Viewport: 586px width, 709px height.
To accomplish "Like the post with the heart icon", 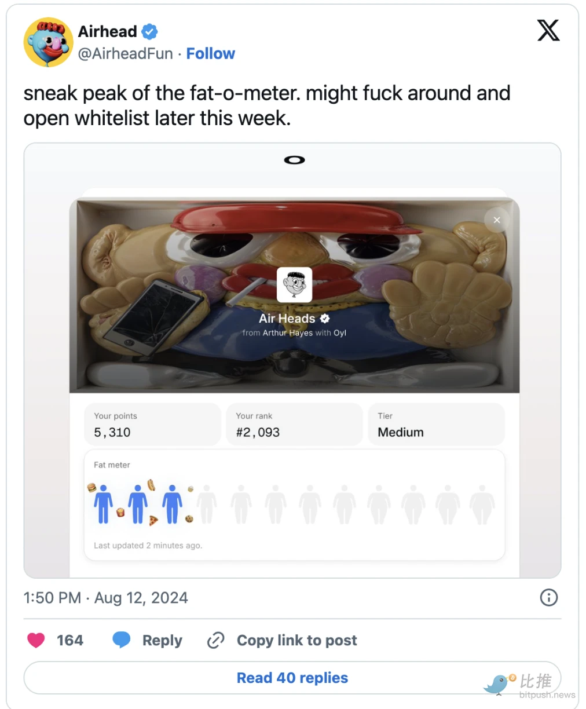I will [36, 640].
